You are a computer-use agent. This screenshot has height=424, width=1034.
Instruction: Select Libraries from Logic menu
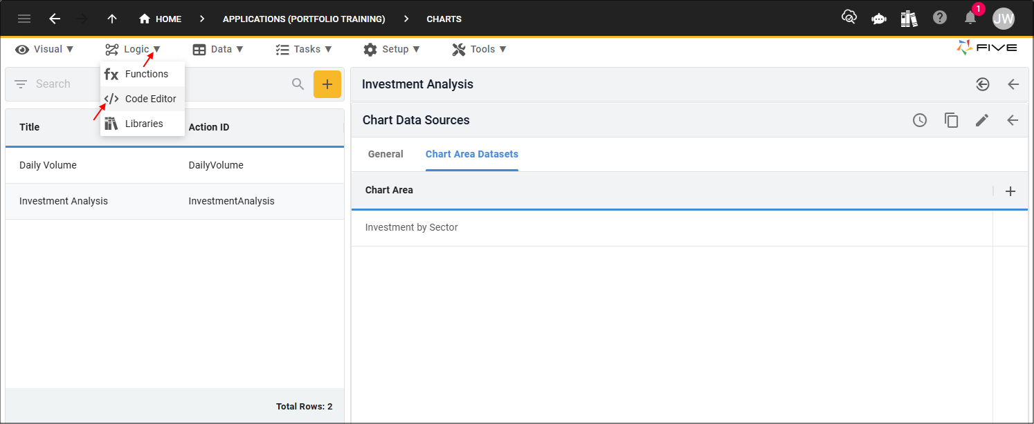click(143, 124)
